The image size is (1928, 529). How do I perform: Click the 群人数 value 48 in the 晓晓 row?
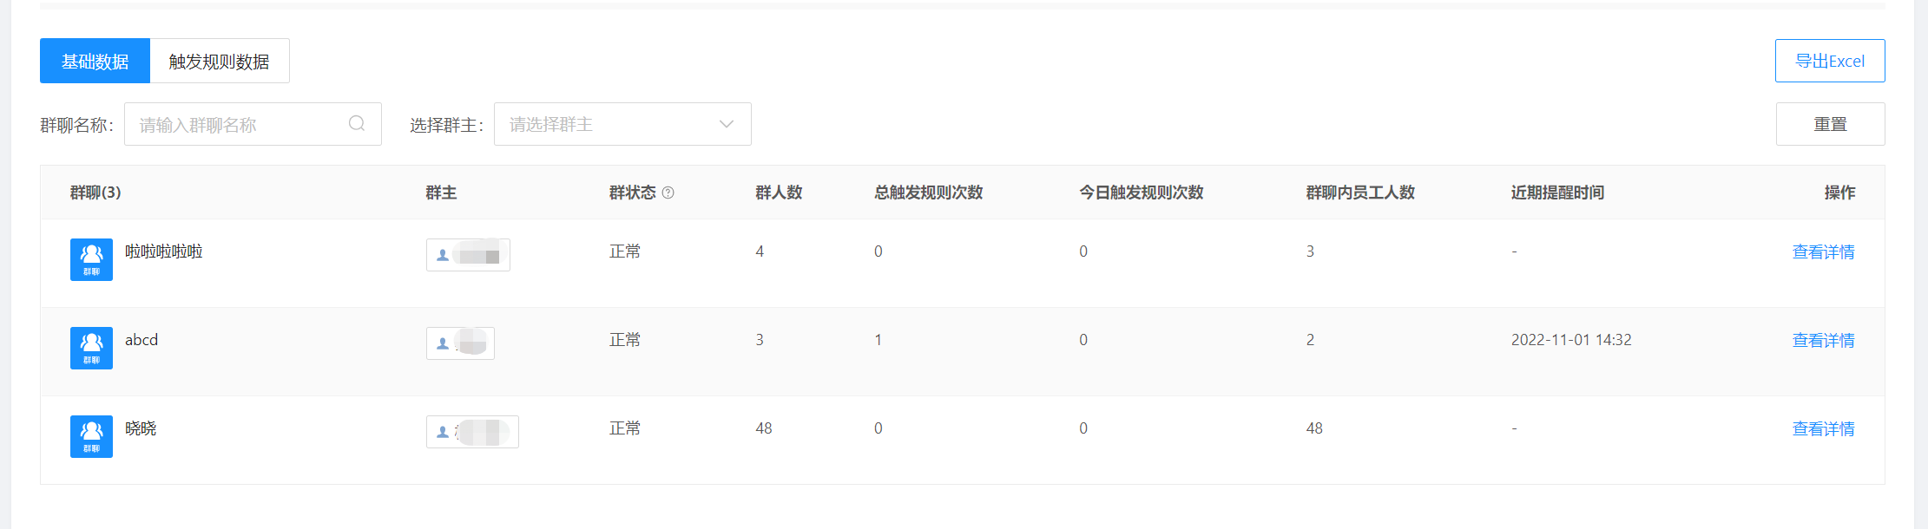point(764,428)
